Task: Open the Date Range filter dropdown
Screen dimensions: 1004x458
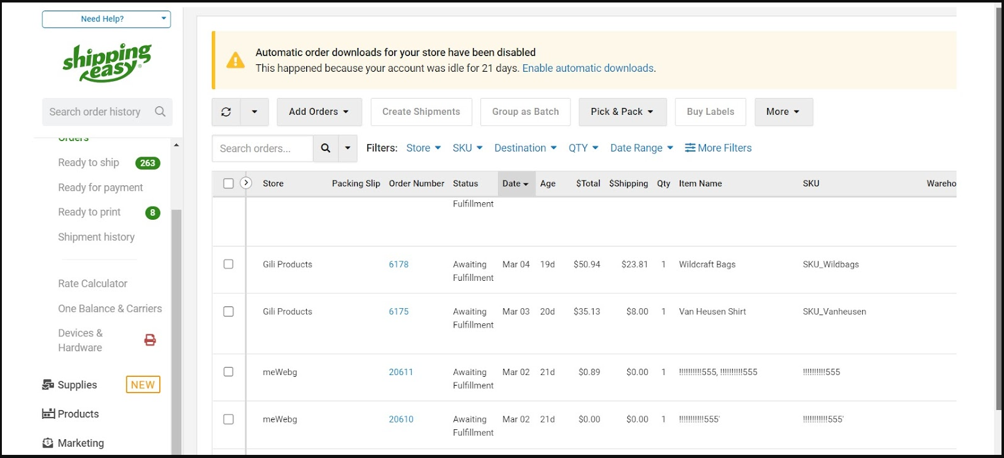Action: point(641,148)
